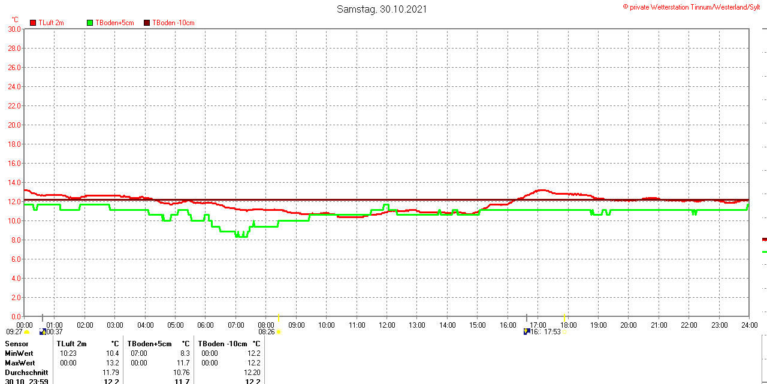Image resolution: width=767 pixels, height=384 pixels.
Task: Click the TBoden -10cm column header in table
Action: point(222,344)
